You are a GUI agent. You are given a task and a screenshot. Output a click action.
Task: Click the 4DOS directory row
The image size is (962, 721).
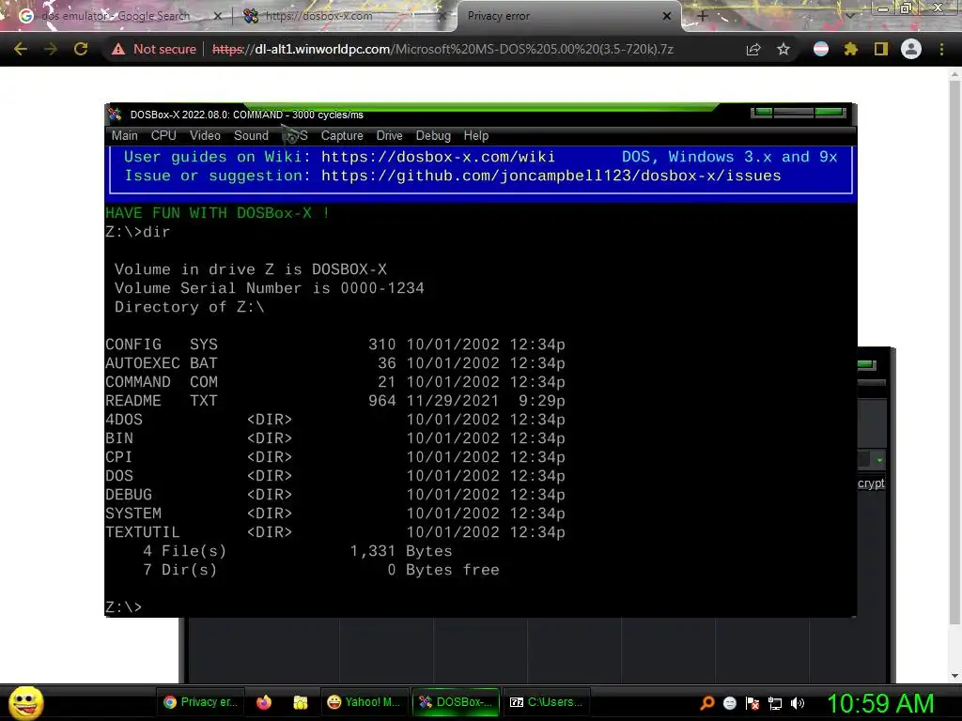point(335,420)
